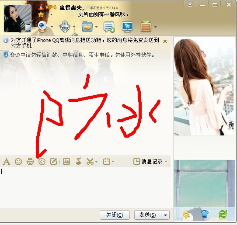Image resolution: width=237 pixels, height=225 pixels.
Task: Start a video call with the webcam icon
Action: (42, 26)
